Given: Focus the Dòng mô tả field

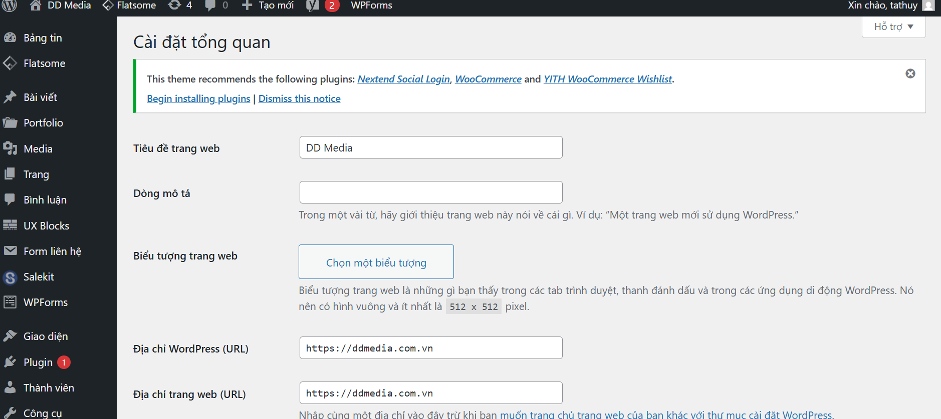Looking at the screenshot, I should 431,192.
